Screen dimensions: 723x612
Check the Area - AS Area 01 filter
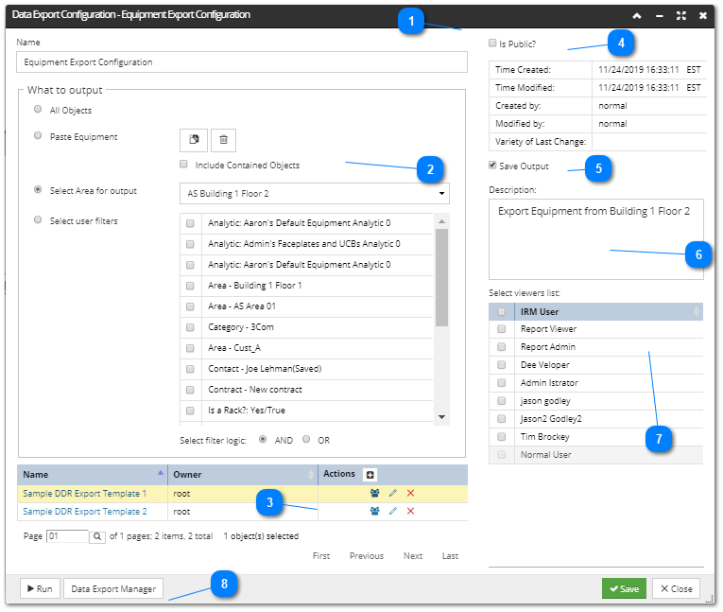(x=190, y=306)
